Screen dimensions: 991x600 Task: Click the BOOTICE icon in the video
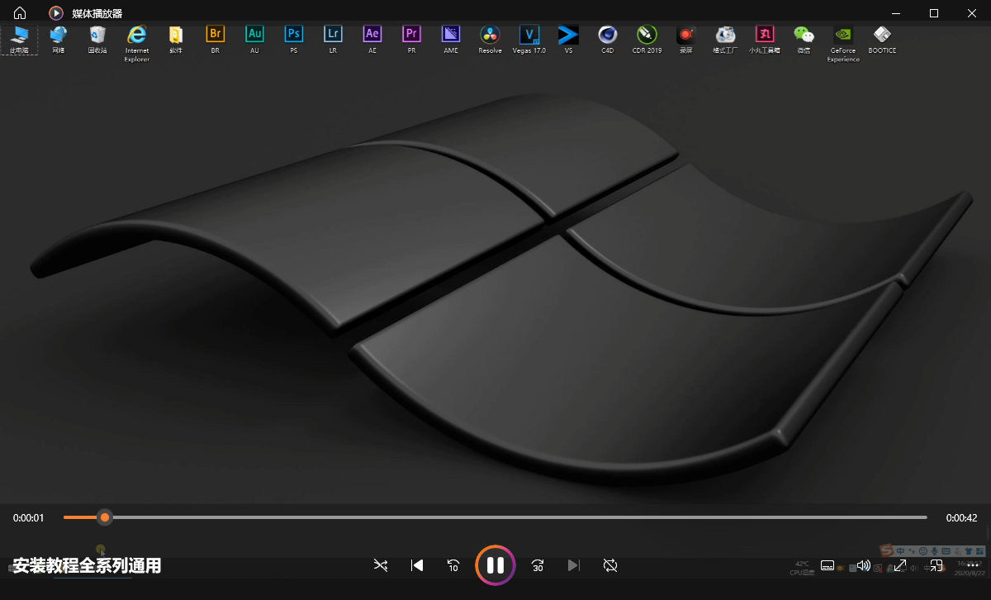click(882, 40)
